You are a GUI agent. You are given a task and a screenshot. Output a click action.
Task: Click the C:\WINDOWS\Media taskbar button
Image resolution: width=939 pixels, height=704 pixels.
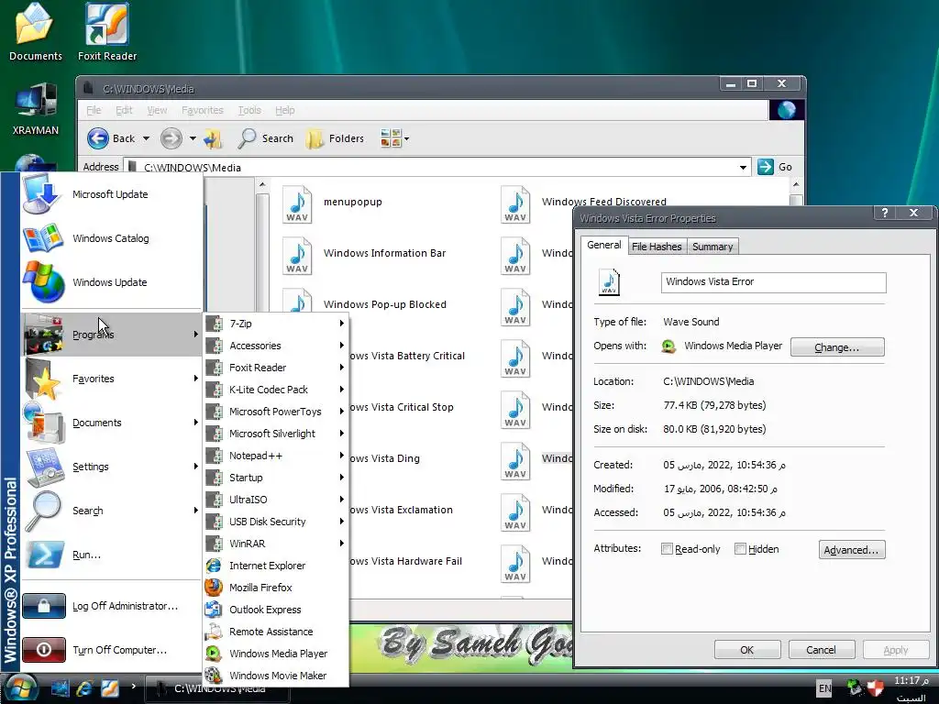(x=218, y=688)
